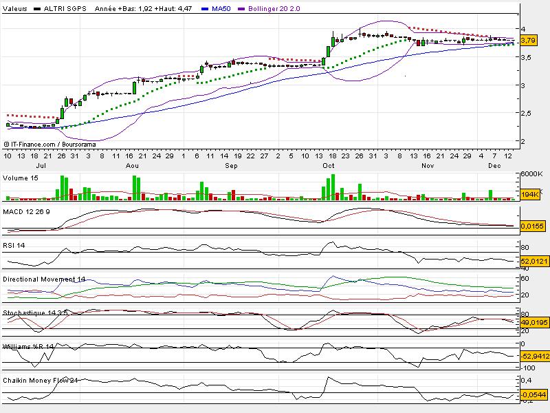Click the 'Année +Bas: 1,92 +Haut: 4,47' text
This screenshot has width=550, height=413.
pos(144,9)
